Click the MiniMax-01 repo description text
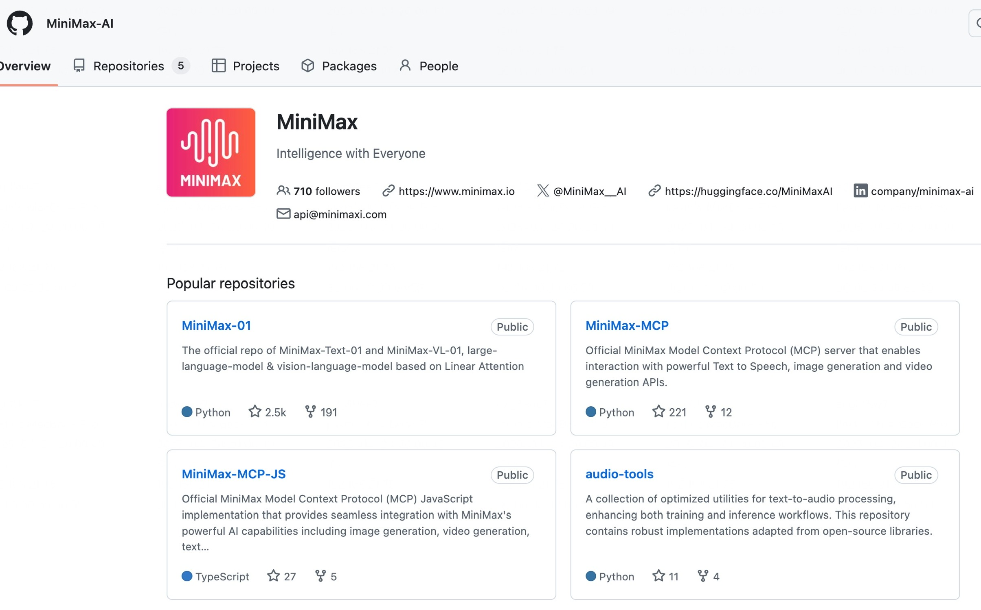 pos(353,358)
